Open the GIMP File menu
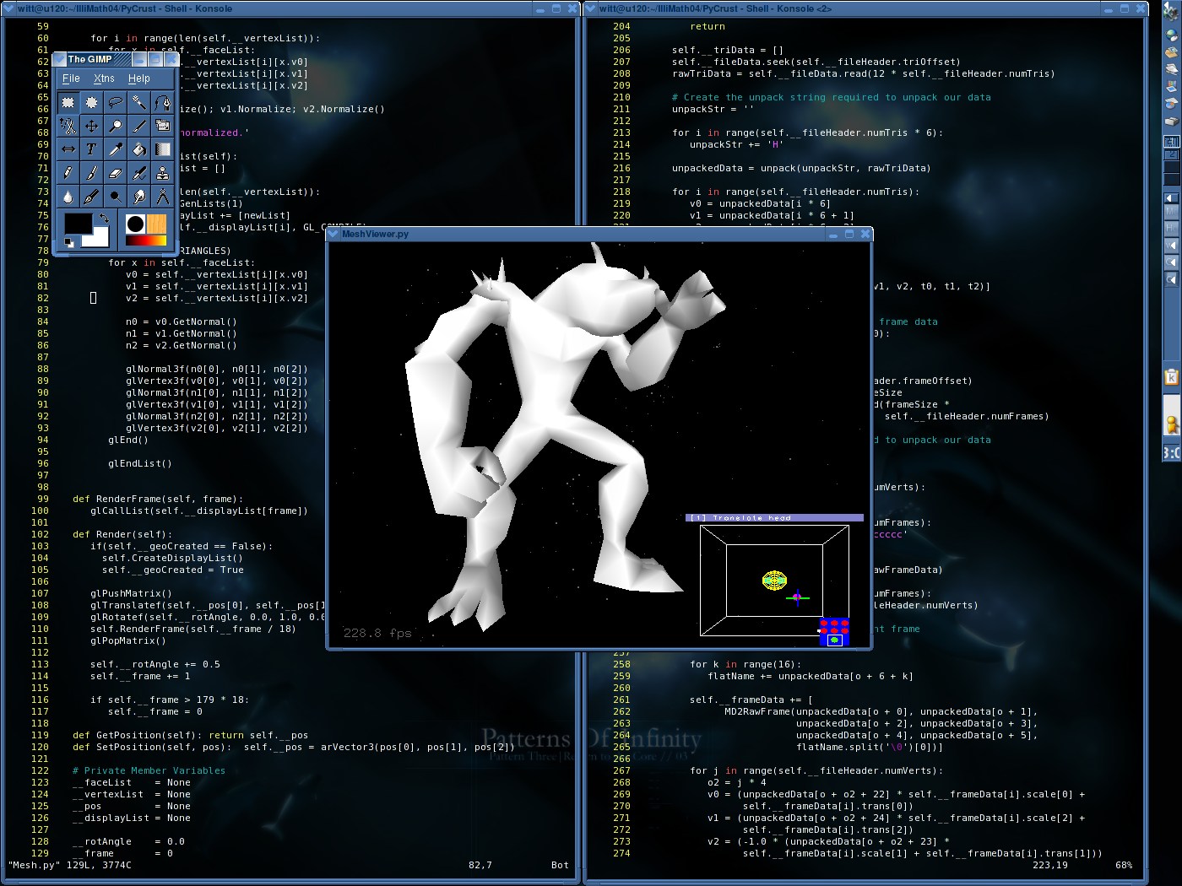 tap(71, 78)
